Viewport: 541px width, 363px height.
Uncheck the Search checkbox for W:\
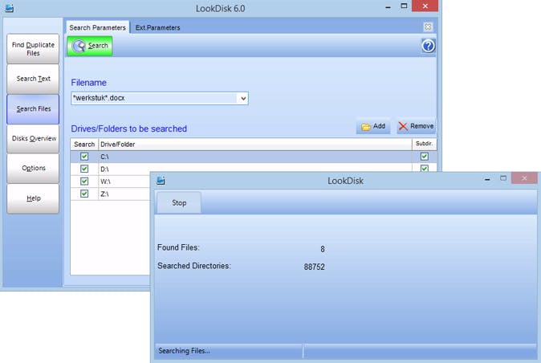coord(84,181)
